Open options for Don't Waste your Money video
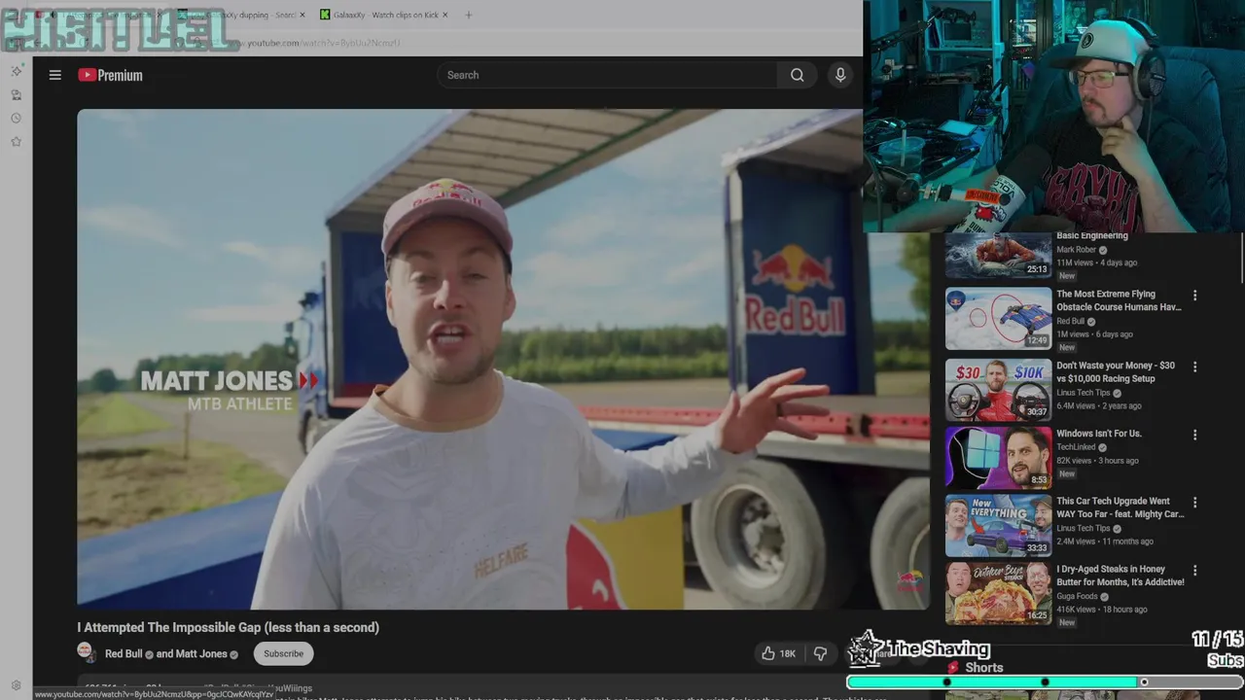 click(1194, 367)
